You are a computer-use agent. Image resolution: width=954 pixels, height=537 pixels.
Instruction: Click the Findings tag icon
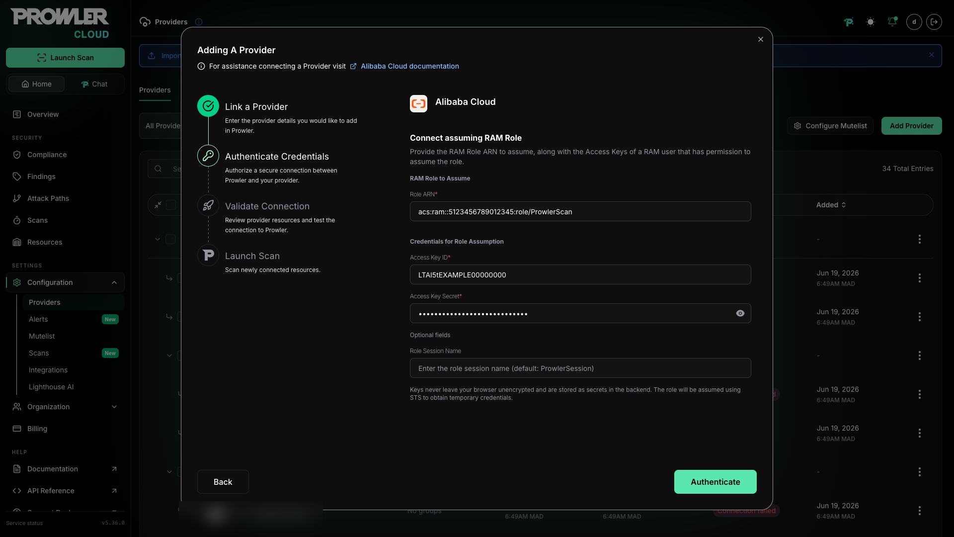tap(17, 177)
